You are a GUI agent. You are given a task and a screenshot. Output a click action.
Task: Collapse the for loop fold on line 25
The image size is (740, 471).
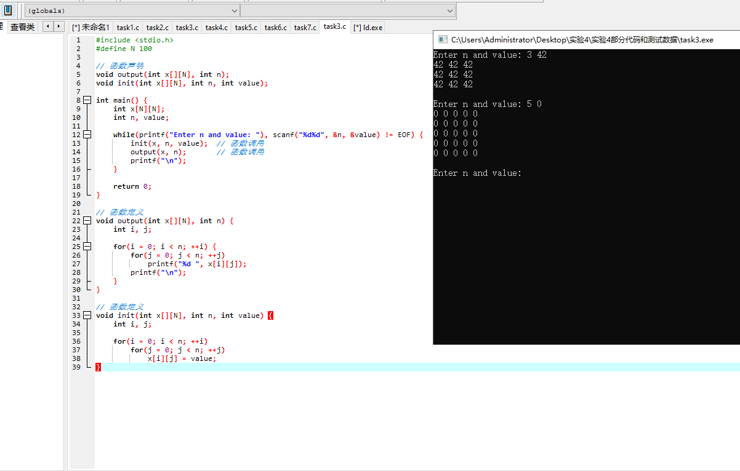(87, 247)
